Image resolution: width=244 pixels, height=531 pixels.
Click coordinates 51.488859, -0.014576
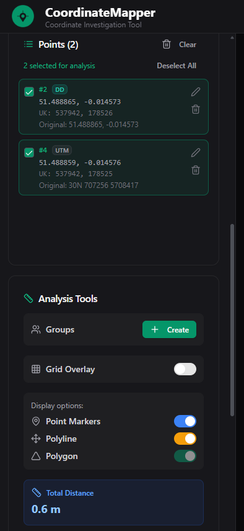tap(80, 163)
